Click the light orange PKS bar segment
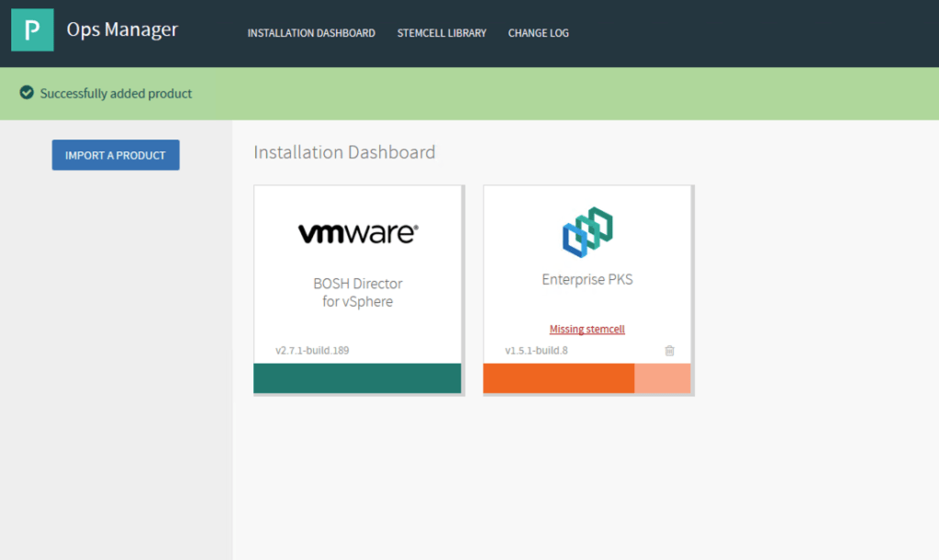 pyautogui.click(x=662, y=378)
